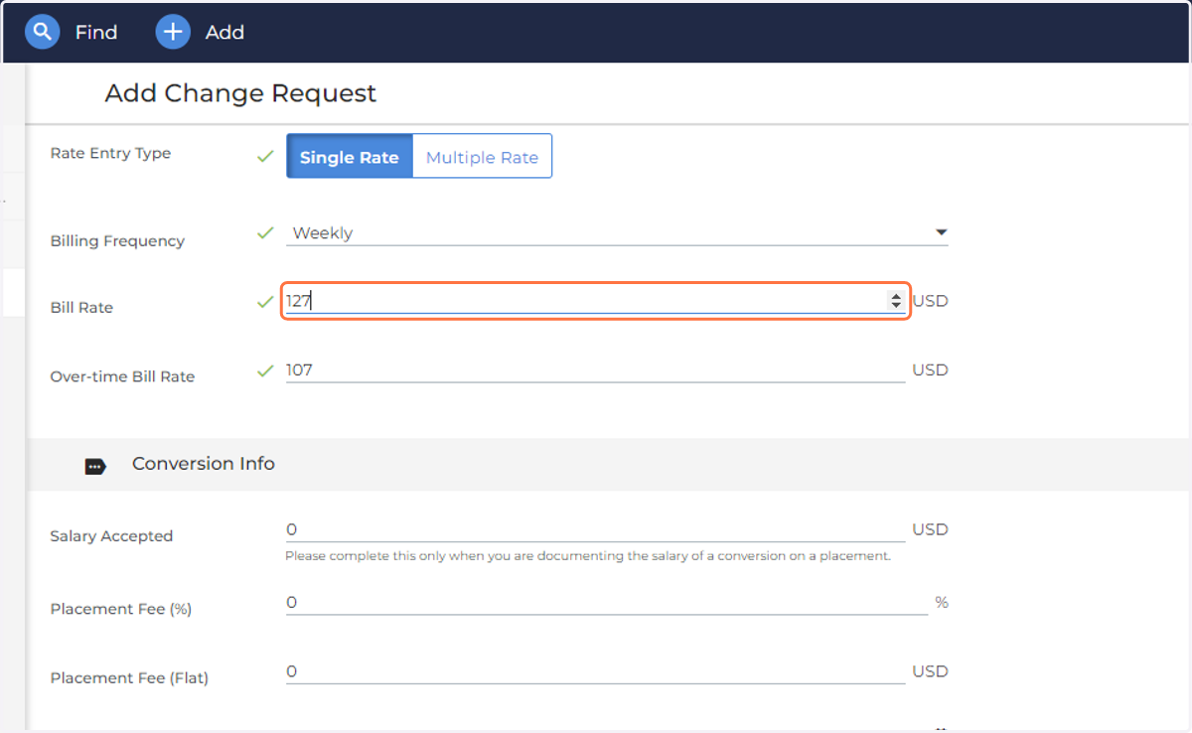Click the Bill Rate label
The image size is (1192, 733).
tap(81, 308)
